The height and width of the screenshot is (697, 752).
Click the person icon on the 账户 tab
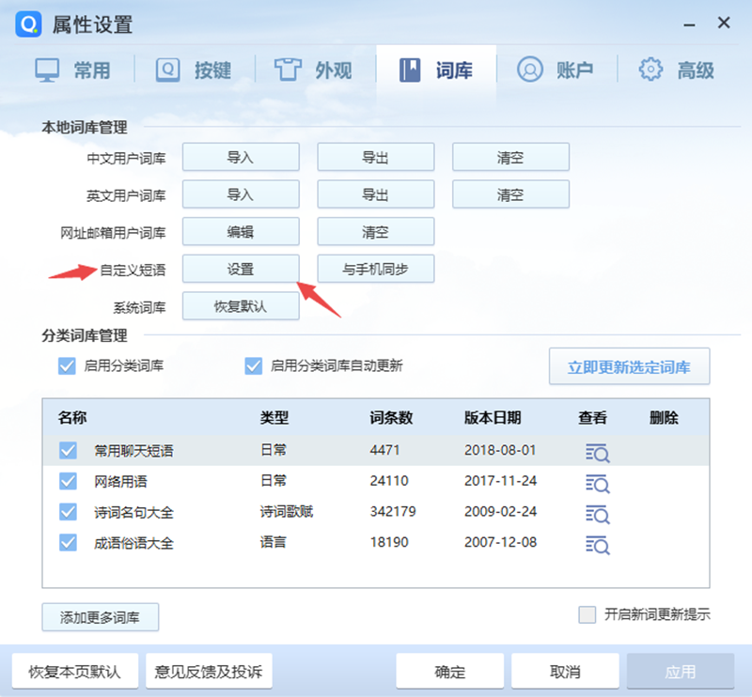tap(528, 69)
